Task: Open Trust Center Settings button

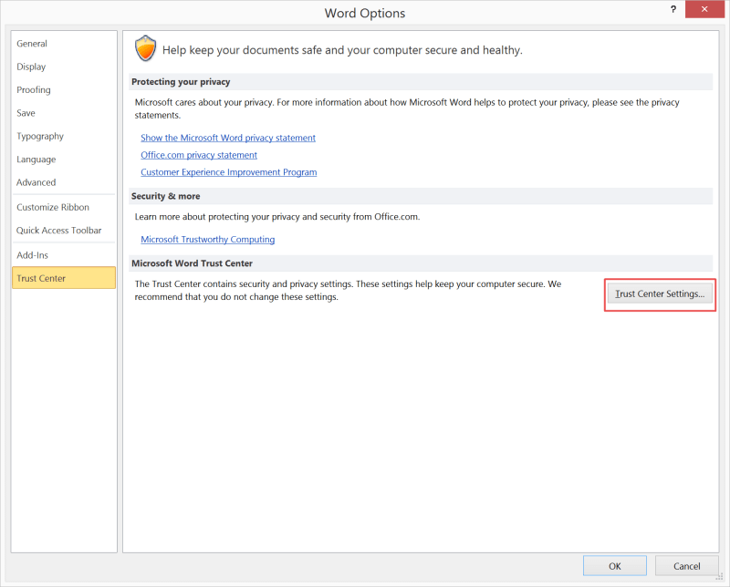Action: (660, 294)
